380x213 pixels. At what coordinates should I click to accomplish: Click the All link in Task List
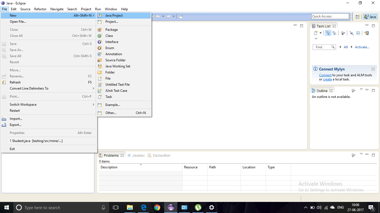[346, 47]
